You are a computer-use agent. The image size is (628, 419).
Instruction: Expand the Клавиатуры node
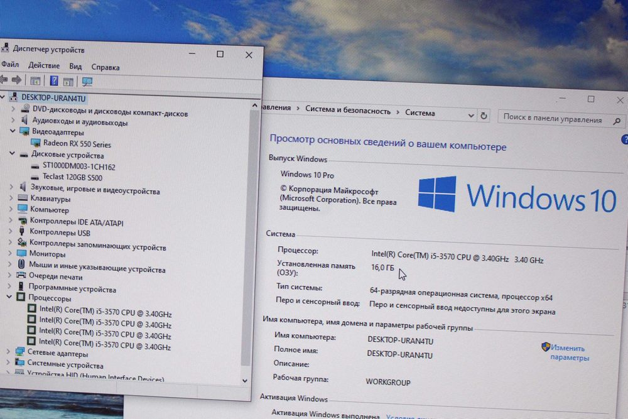click(11, 197)
